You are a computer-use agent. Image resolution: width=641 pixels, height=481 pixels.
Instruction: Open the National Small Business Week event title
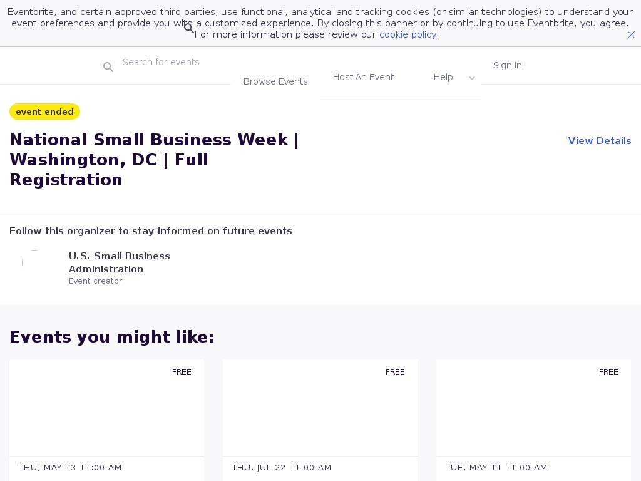tap(154, 160)
